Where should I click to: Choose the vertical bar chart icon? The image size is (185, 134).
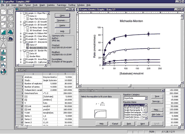[3, 52]
